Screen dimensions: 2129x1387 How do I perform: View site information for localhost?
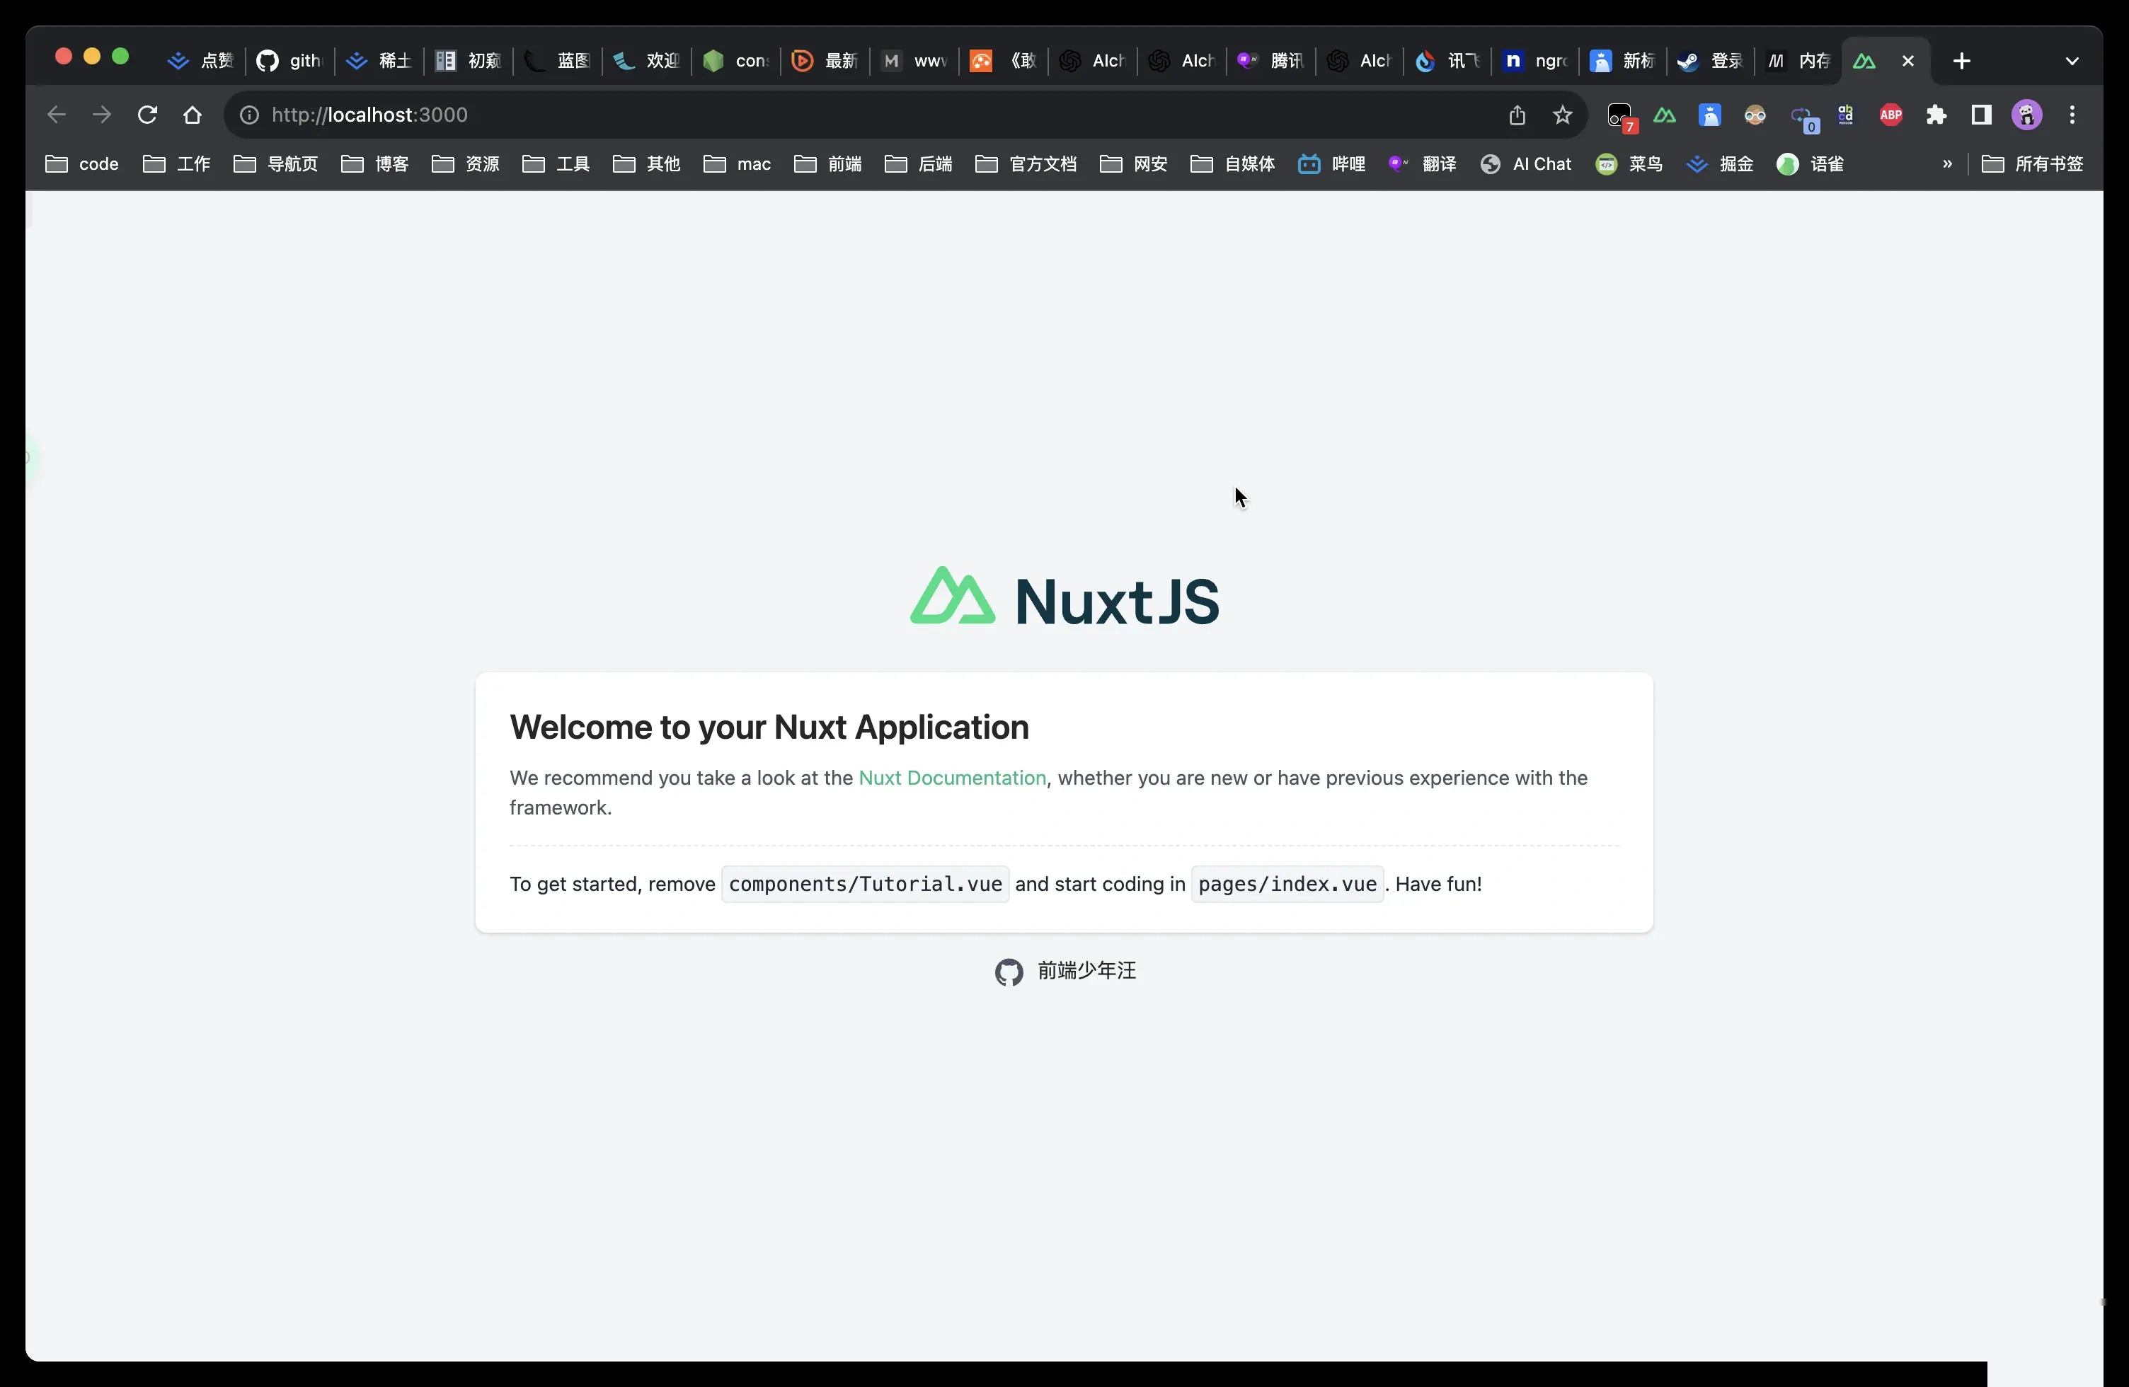pos(250,115)
